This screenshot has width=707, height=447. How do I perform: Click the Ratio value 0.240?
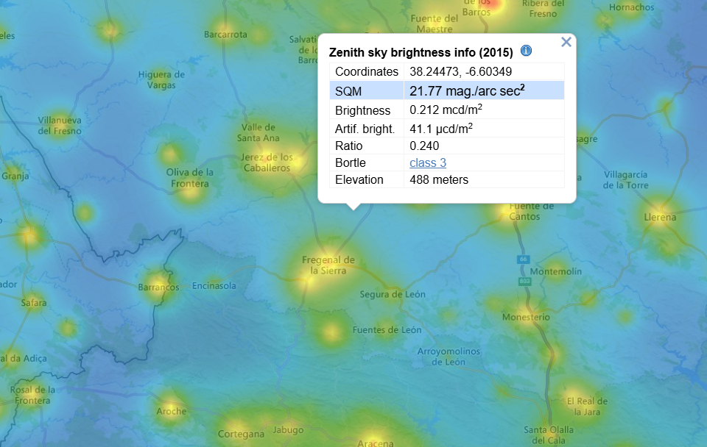(424, 146)
